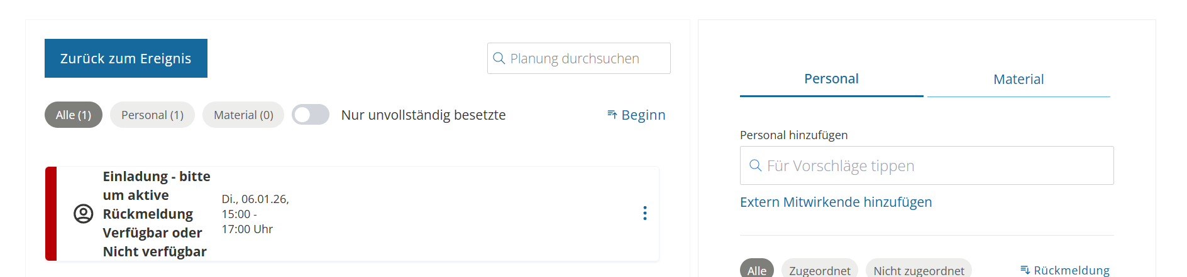The image size is (1187, 277).
Task: Click Extern Mitwirkende hinzufügen link
Action: (836, 202)
